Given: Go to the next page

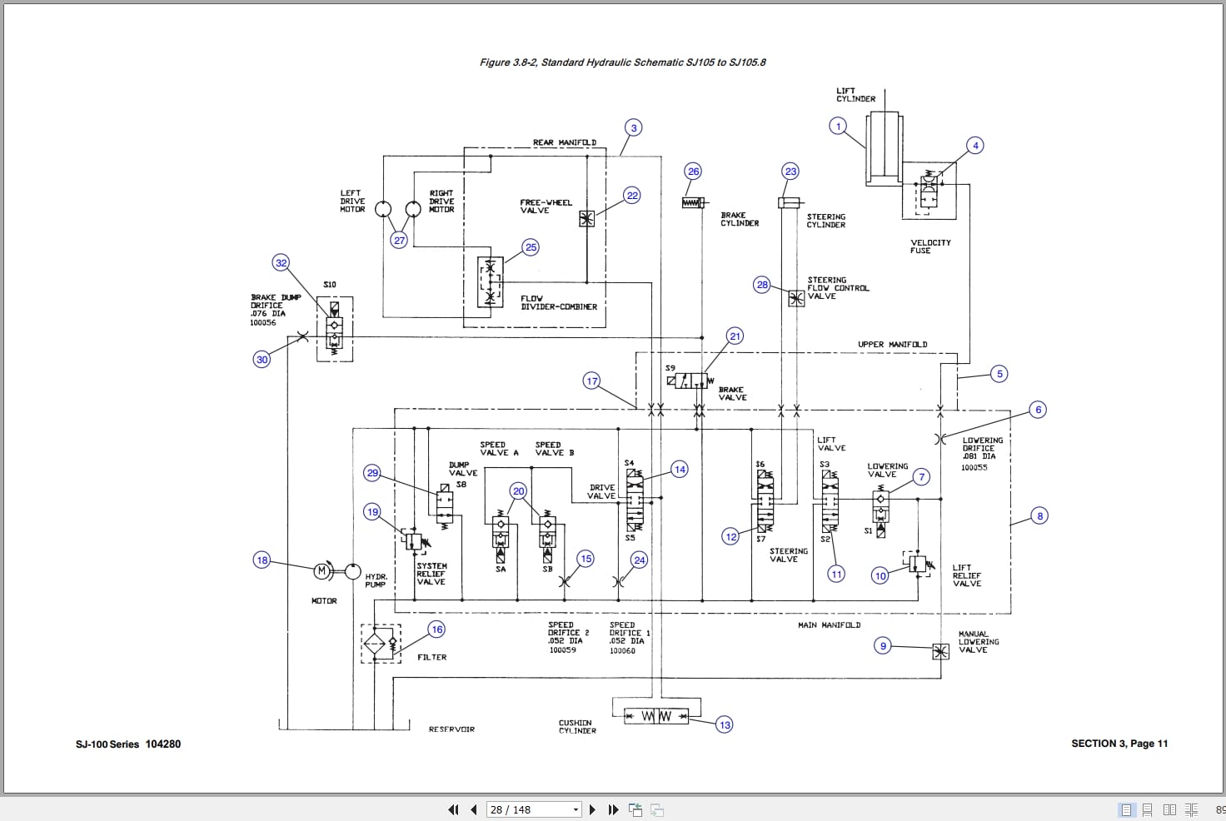Looking at the screenshot, I should pyautogui.click(x=592, y=809).
